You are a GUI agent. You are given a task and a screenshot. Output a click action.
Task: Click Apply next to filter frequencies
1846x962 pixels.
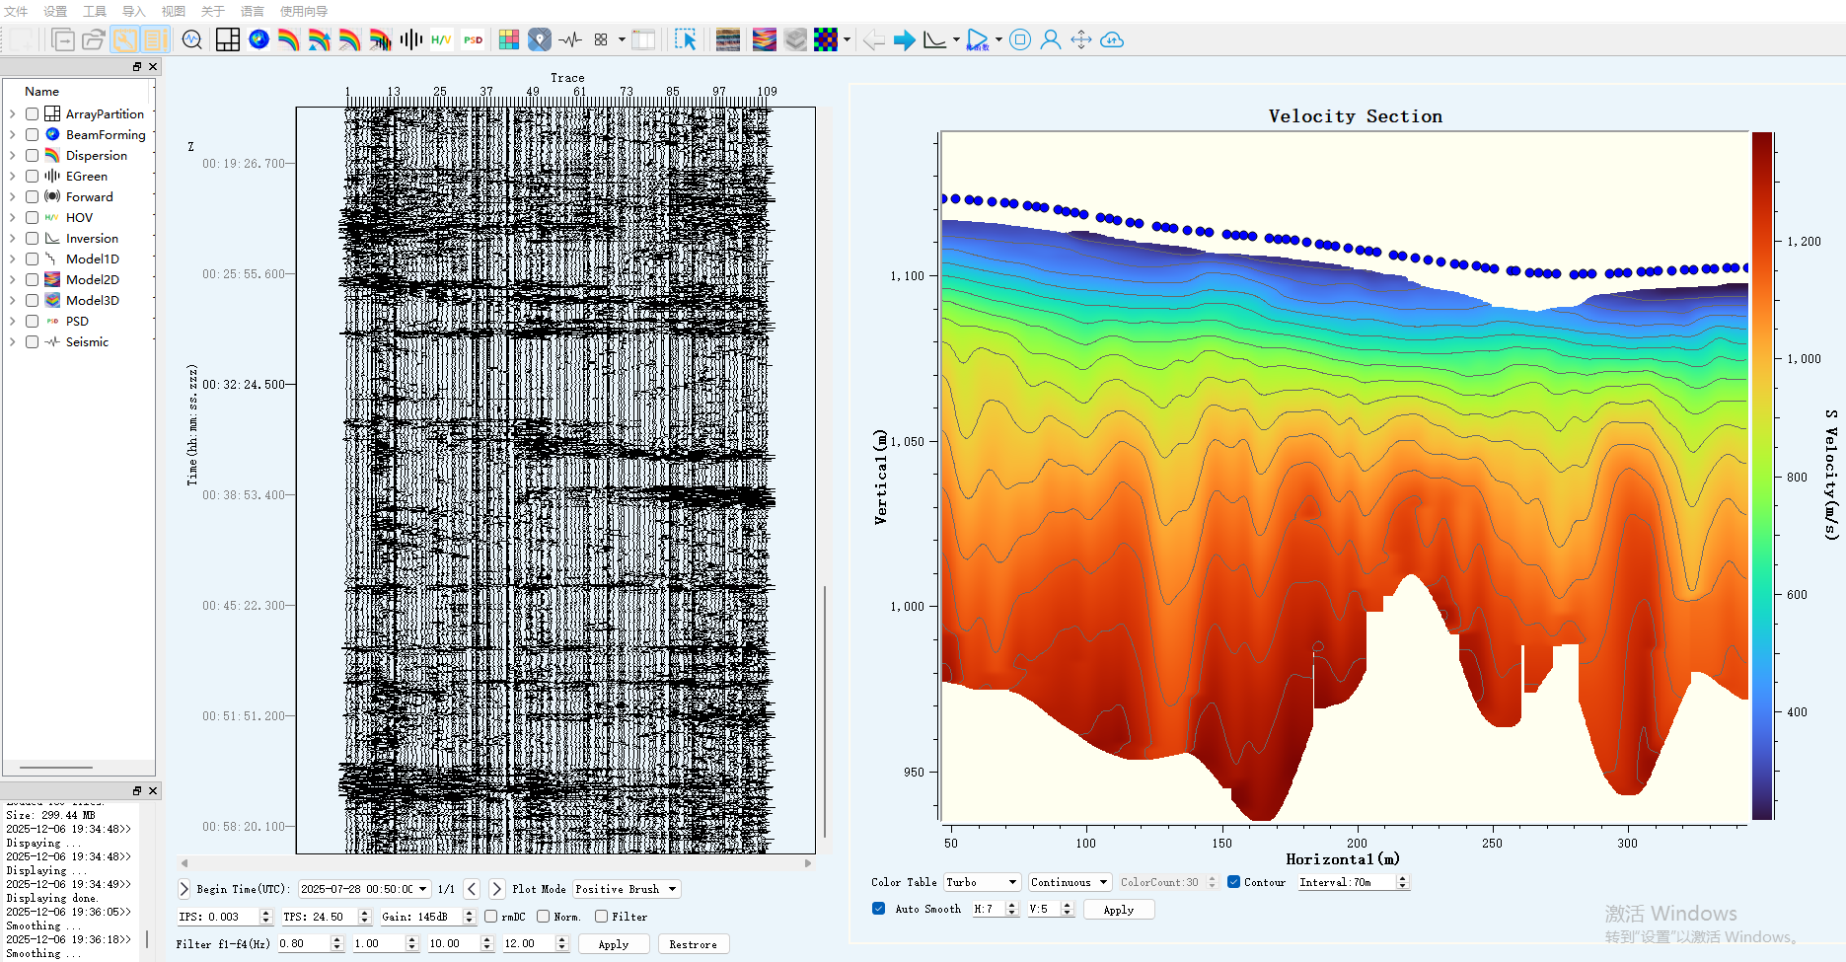(x=613, y=944)
